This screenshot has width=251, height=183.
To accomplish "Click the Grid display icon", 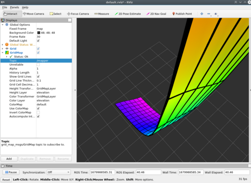I will [7, 48].
